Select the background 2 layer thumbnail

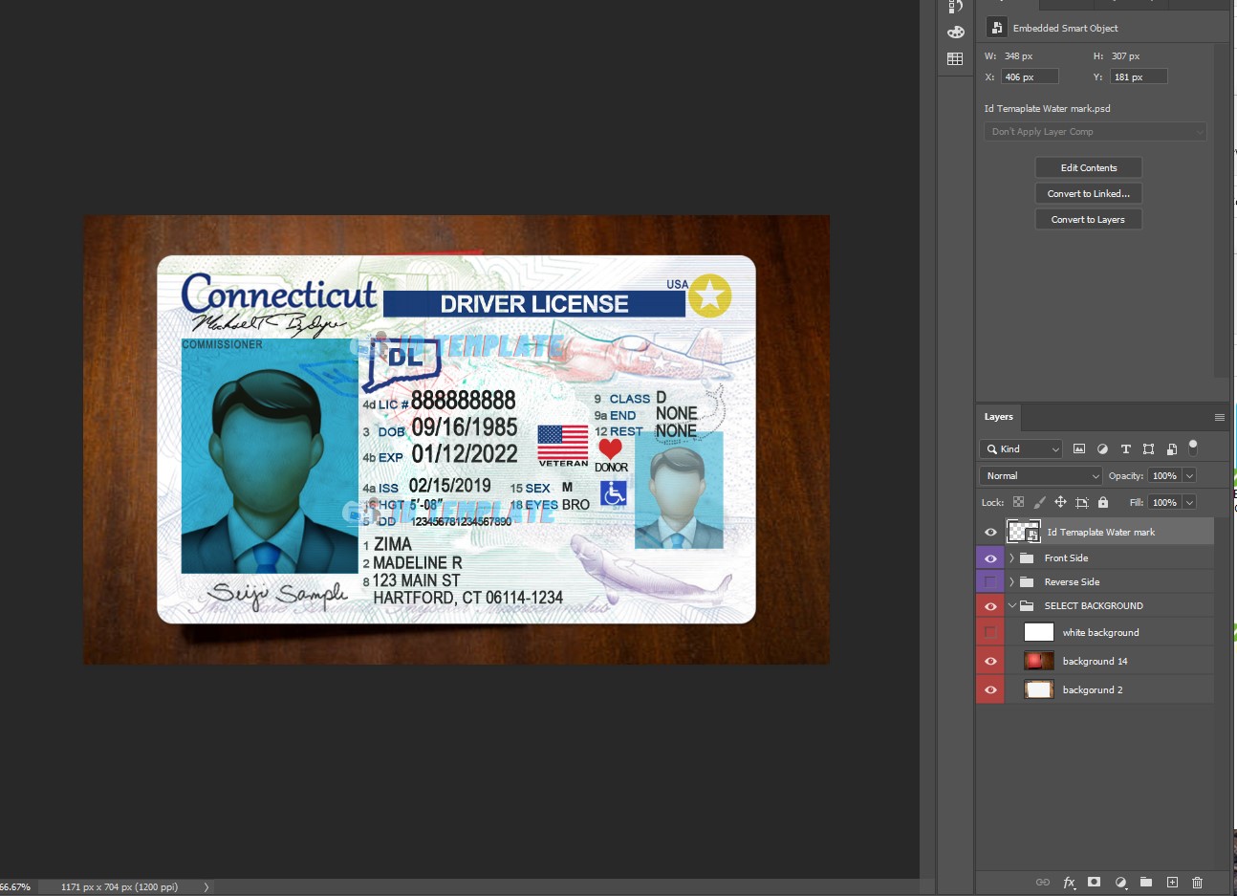(x=1038, y=689)
